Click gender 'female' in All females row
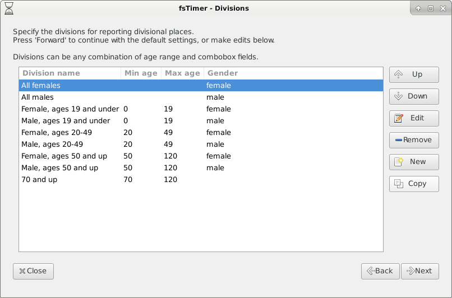Screen dimensions: 452x298 point(219,86)
